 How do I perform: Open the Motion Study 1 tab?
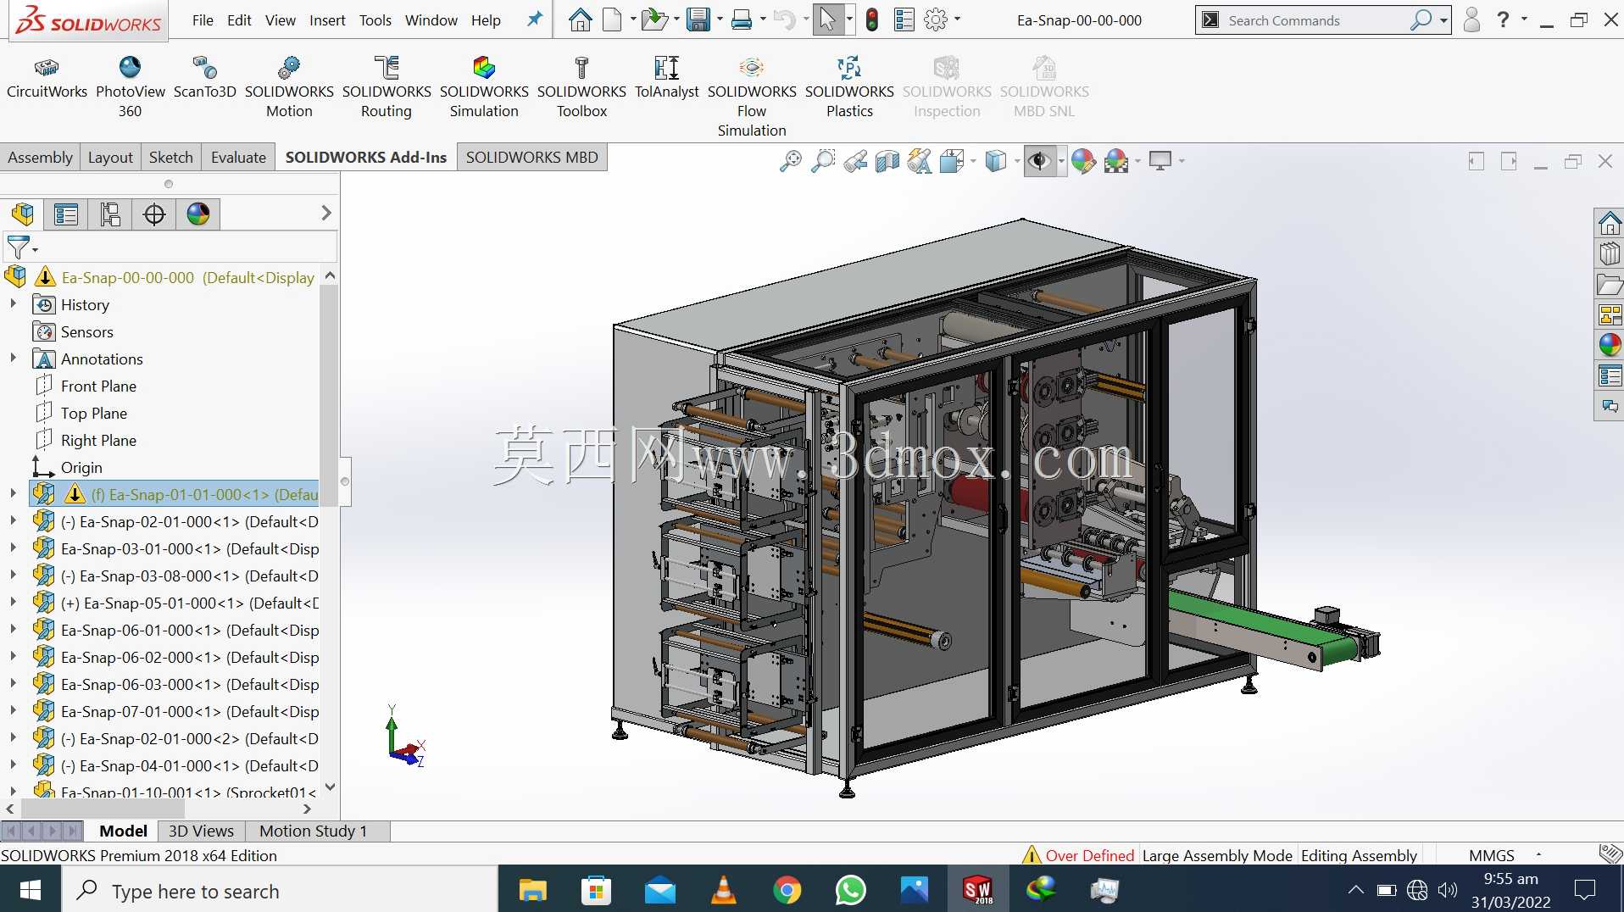coord(313,831)
